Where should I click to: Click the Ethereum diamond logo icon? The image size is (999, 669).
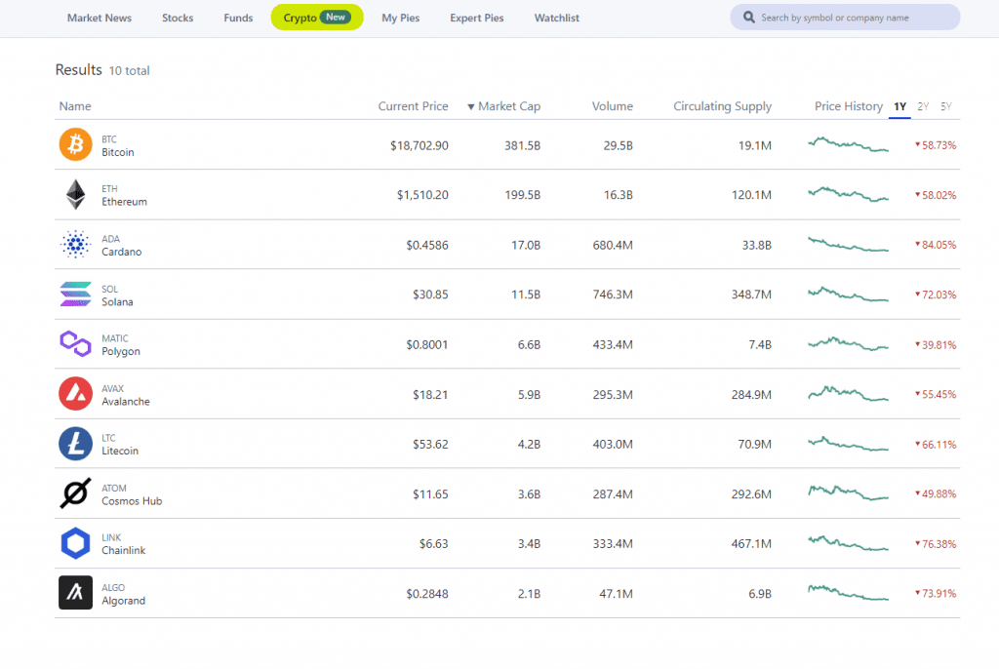75,194
